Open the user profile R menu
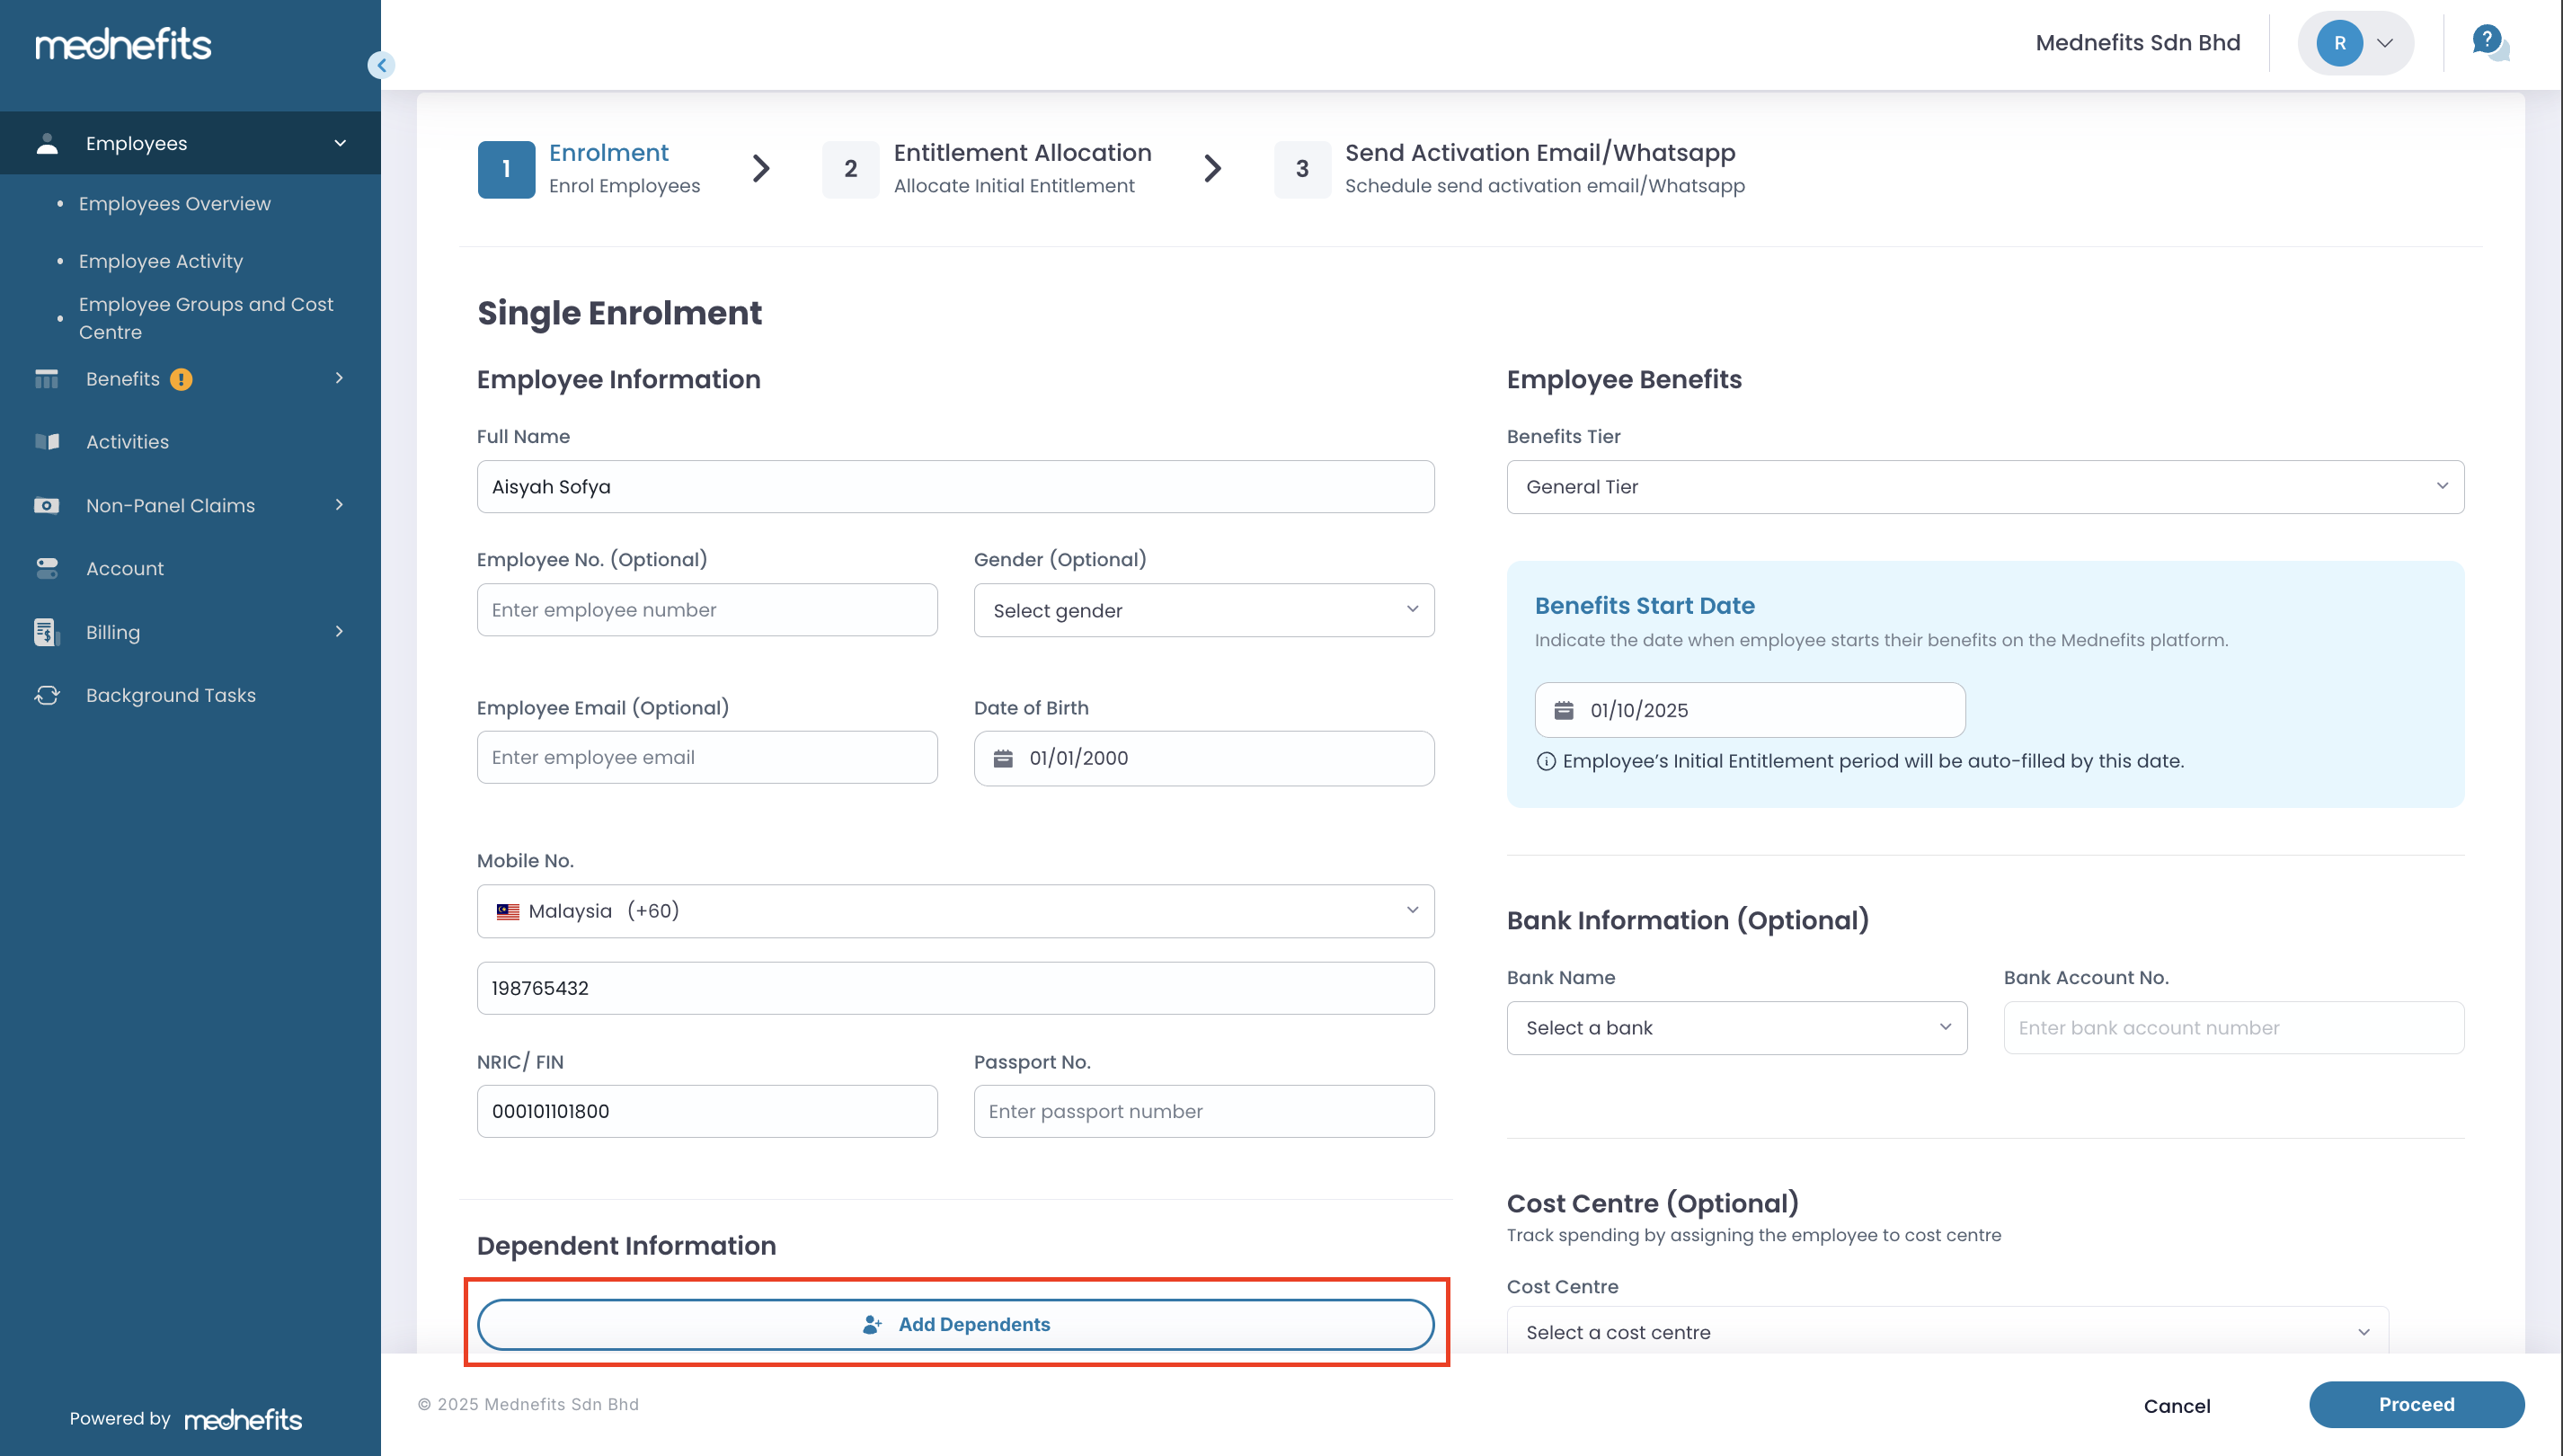Image resolution: width=2563 pixels, height=1456 pixels. click(x=2355, y=43)
